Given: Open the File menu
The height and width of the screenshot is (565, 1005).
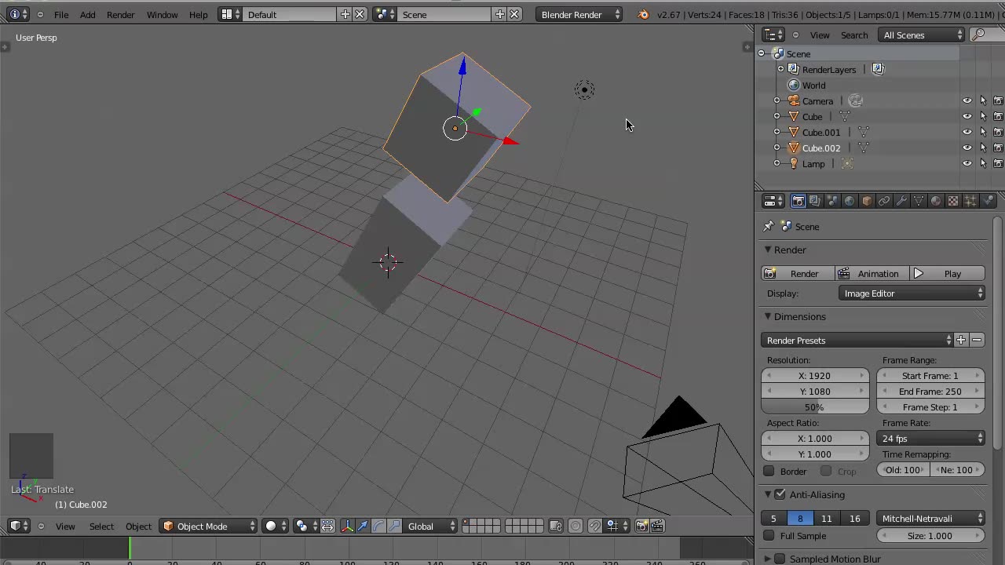Looking at the screenshot, I should point(61,14).
